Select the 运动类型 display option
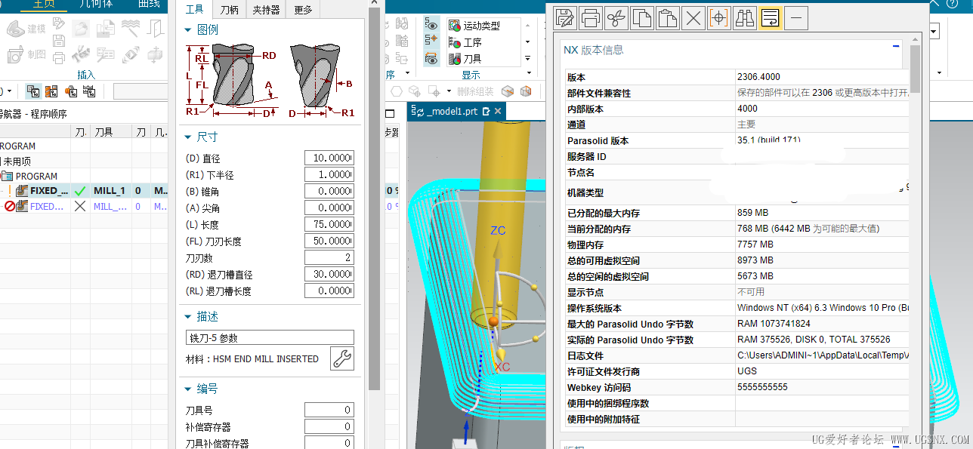 click(x=480, y=25)
